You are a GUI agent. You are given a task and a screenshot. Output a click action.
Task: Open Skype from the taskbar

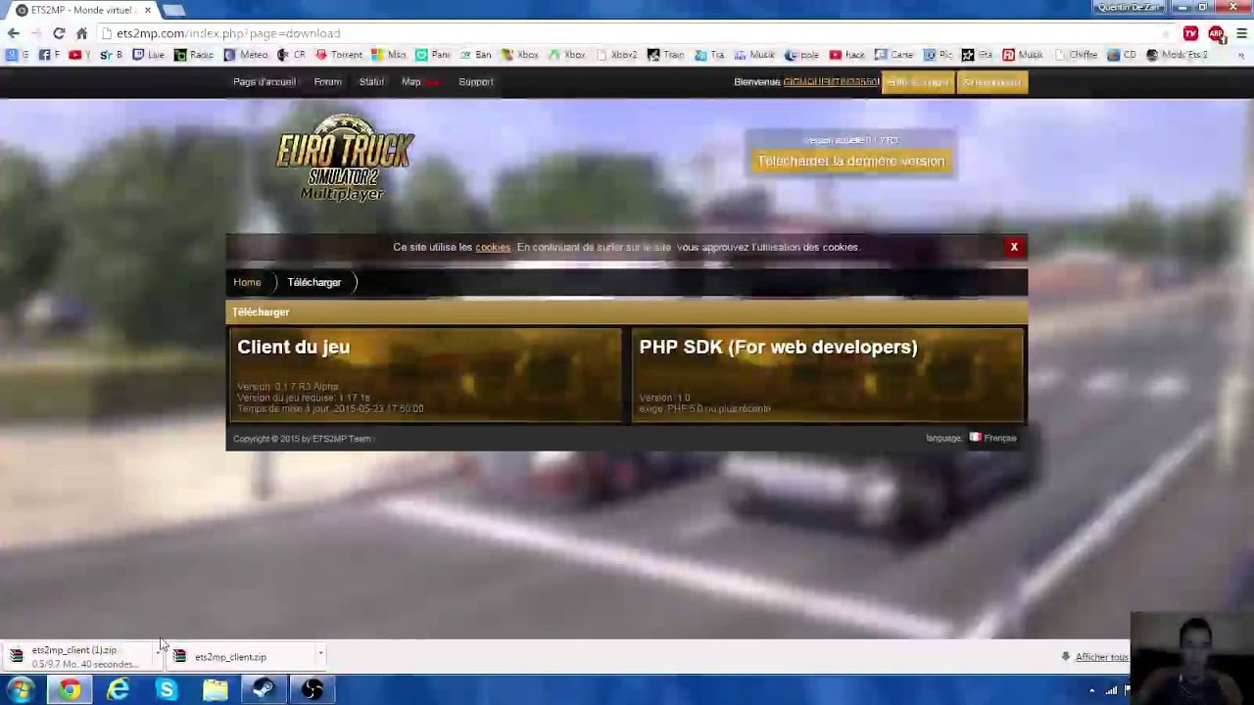pos(167,690)
